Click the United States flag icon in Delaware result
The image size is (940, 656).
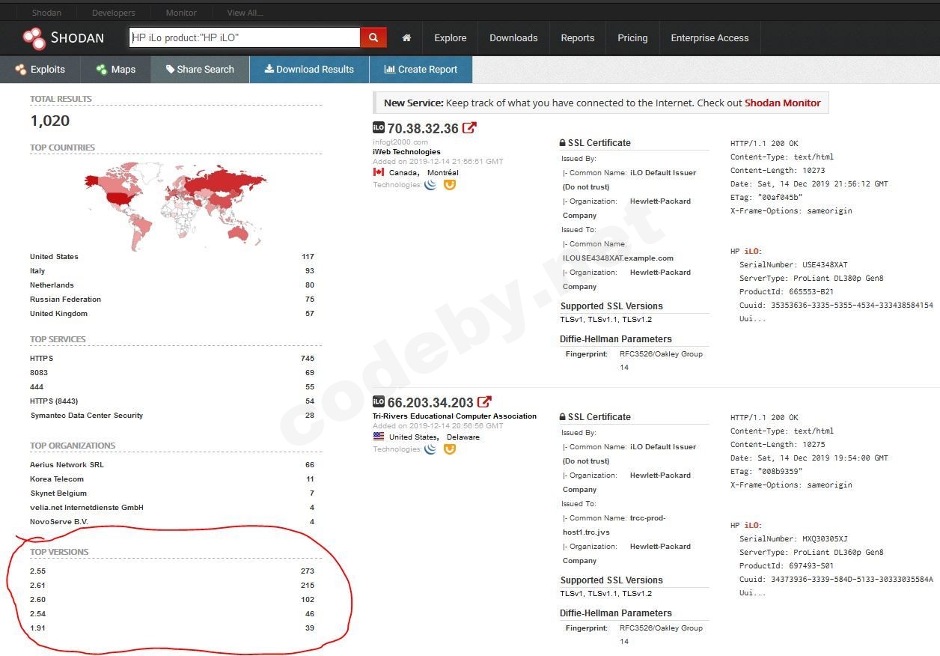click(x=379, y=437)
